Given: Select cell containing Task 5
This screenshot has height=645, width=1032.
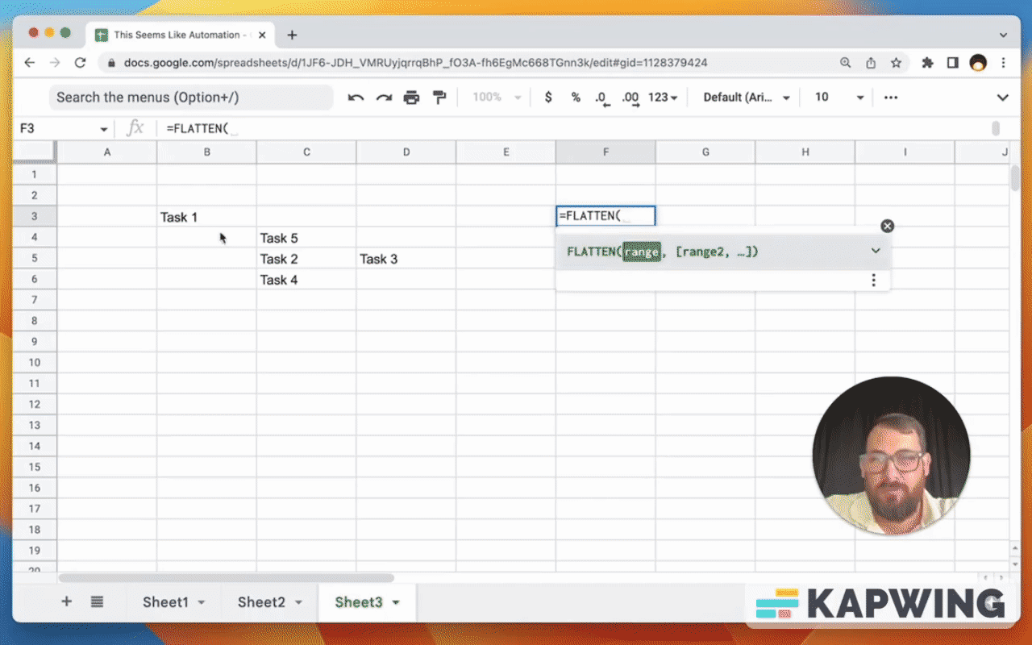Looking at the screenshot, I should (x=306, y=237).
